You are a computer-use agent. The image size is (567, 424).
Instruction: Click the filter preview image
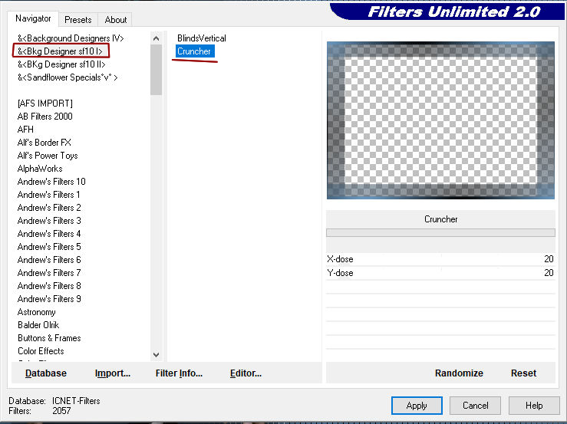(440, 120)
